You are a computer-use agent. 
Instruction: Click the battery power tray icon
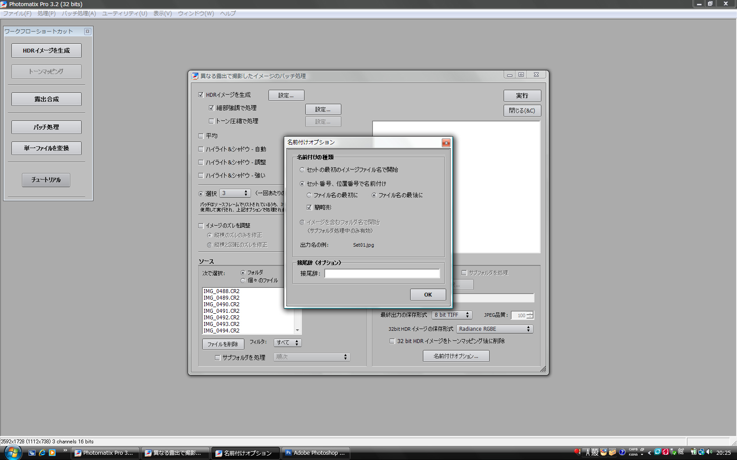pos(694,452)
